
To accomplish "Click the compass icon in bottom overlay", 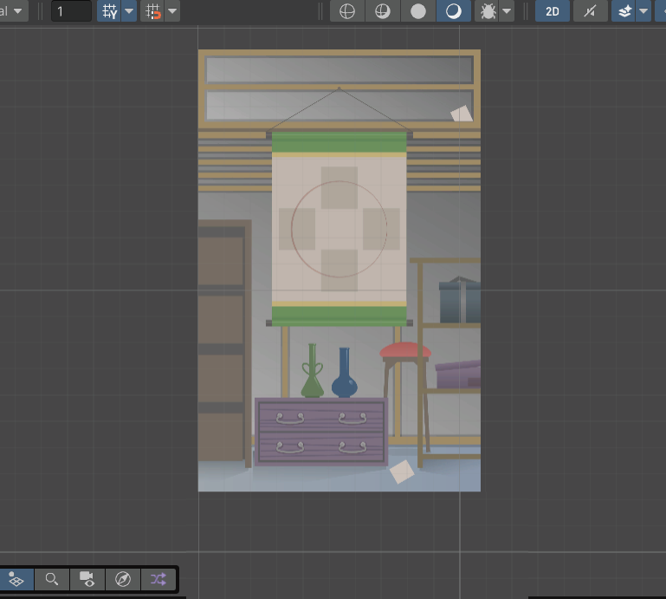I will click(x=122, y=579).
